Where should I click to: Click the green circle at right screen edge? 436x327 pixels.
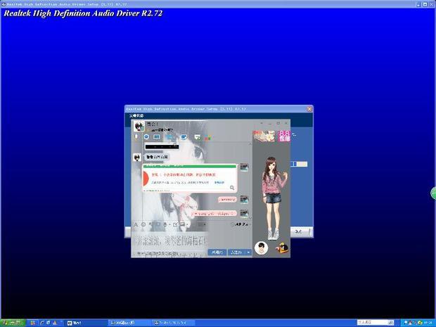coord(433,193)
